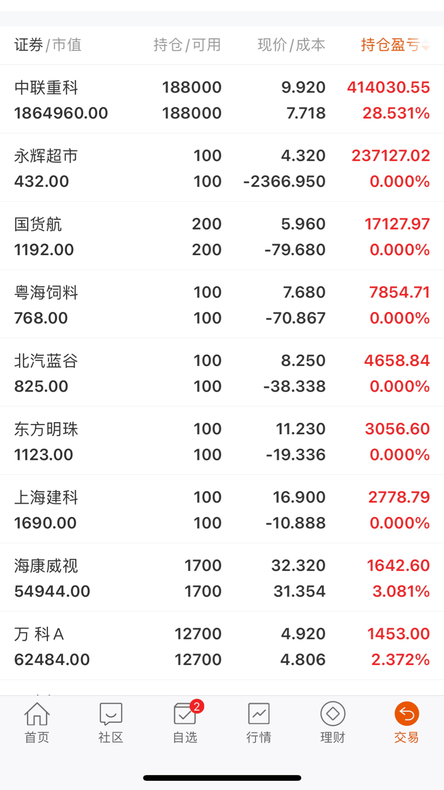Tap the 414030.55 profit value
The height and width of the screenshot is (790, 444).
coord(388,87)
